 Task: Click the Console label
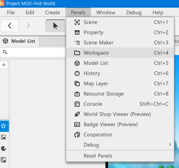[x=93, y=104]
